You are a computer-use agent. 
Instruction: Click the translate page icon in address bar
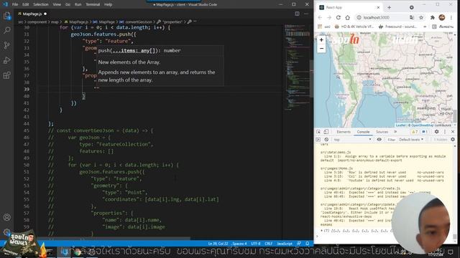tap(412, 17)
